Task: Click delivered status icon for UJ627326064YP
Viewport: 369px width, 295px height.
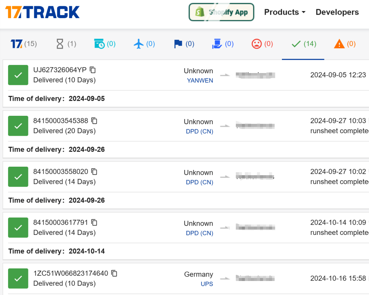Action: point(18,75)
